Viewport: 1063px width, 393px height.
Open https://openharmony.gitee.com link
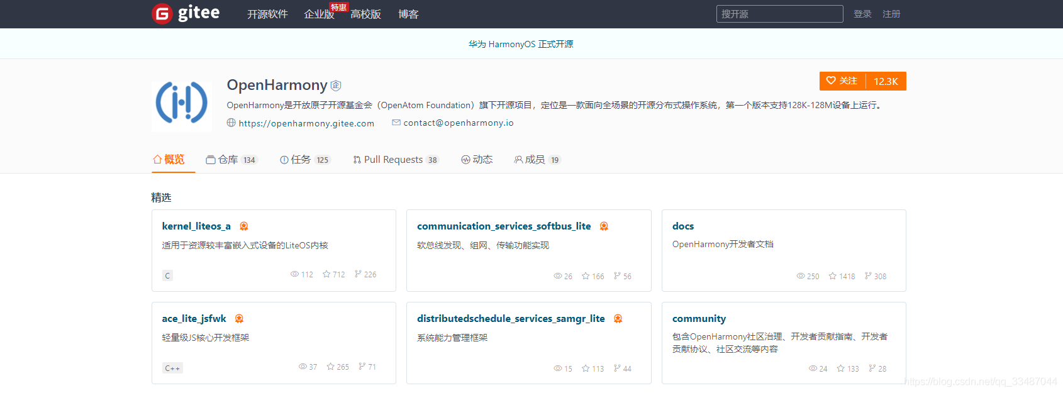306,123
